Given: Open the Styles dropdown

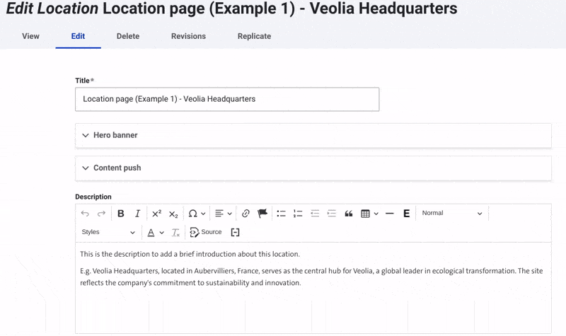Looking at the screenshot, I should point(108,232).
